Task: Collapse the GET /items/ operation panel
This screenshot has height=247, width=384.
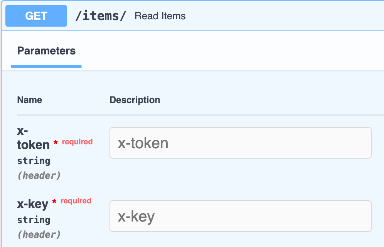Action: [x=270, y=16]
